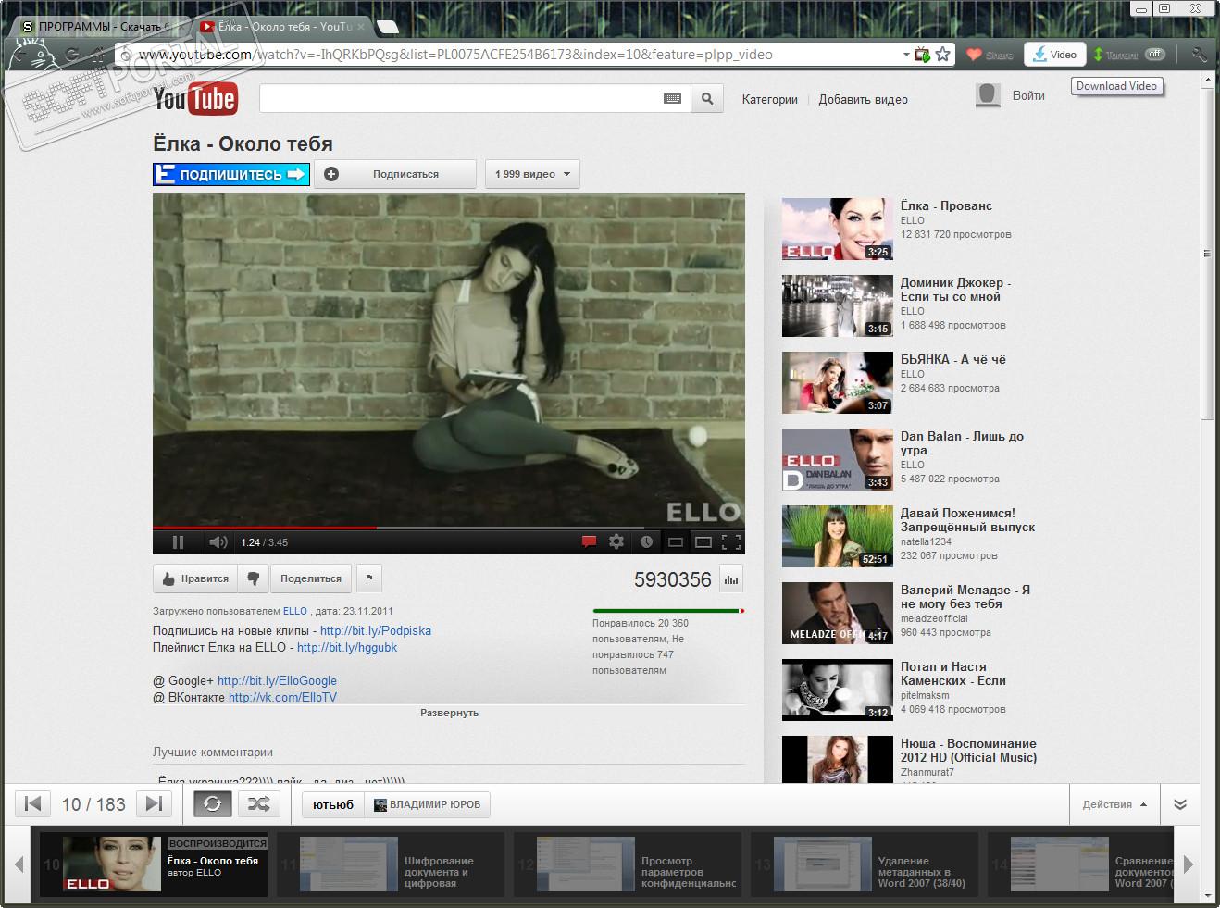Click the heart Share extension button

pos(990,55)
